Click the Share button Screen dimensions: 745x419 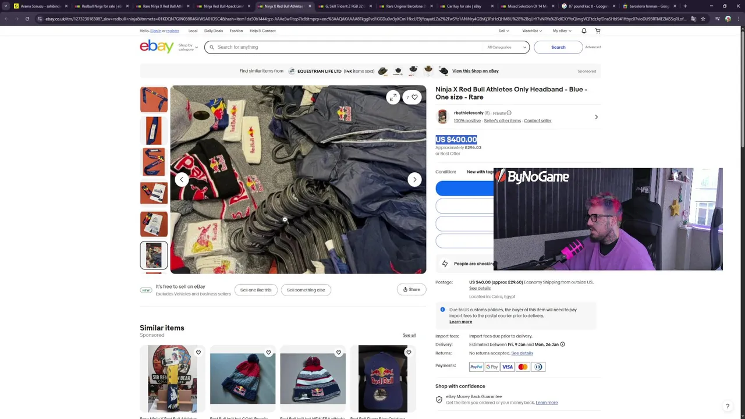click(411, 290)
